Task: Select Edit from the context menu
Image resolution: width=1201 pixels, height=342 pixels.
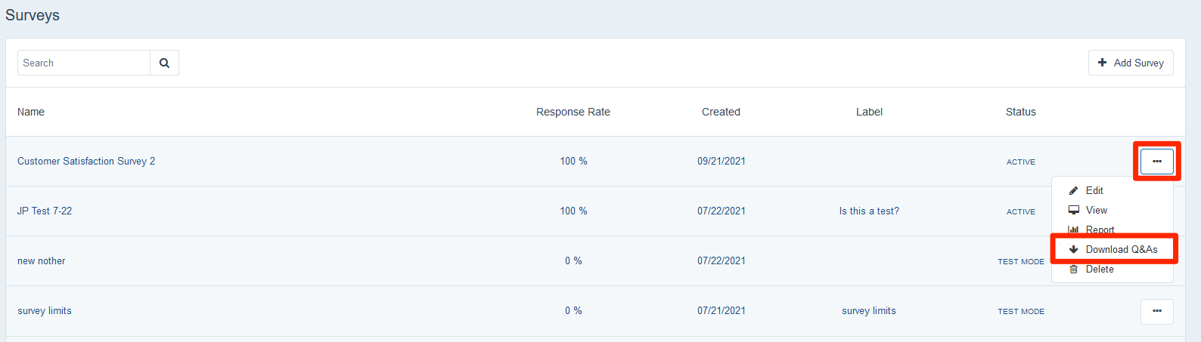Action: pyautogui.click(x=1094, y=191)
